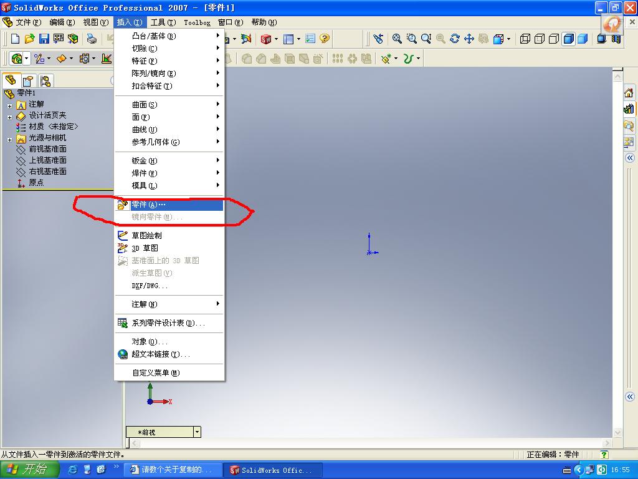Open the 凸台/基体(B) submenu
The image size is (638, 479).
(x=169, y=36)
